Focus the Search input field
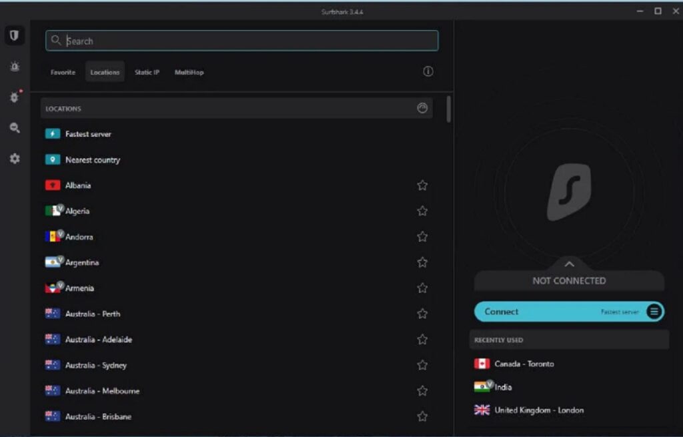The width and height of the screenshot is (683, 437). pos(242,41)
